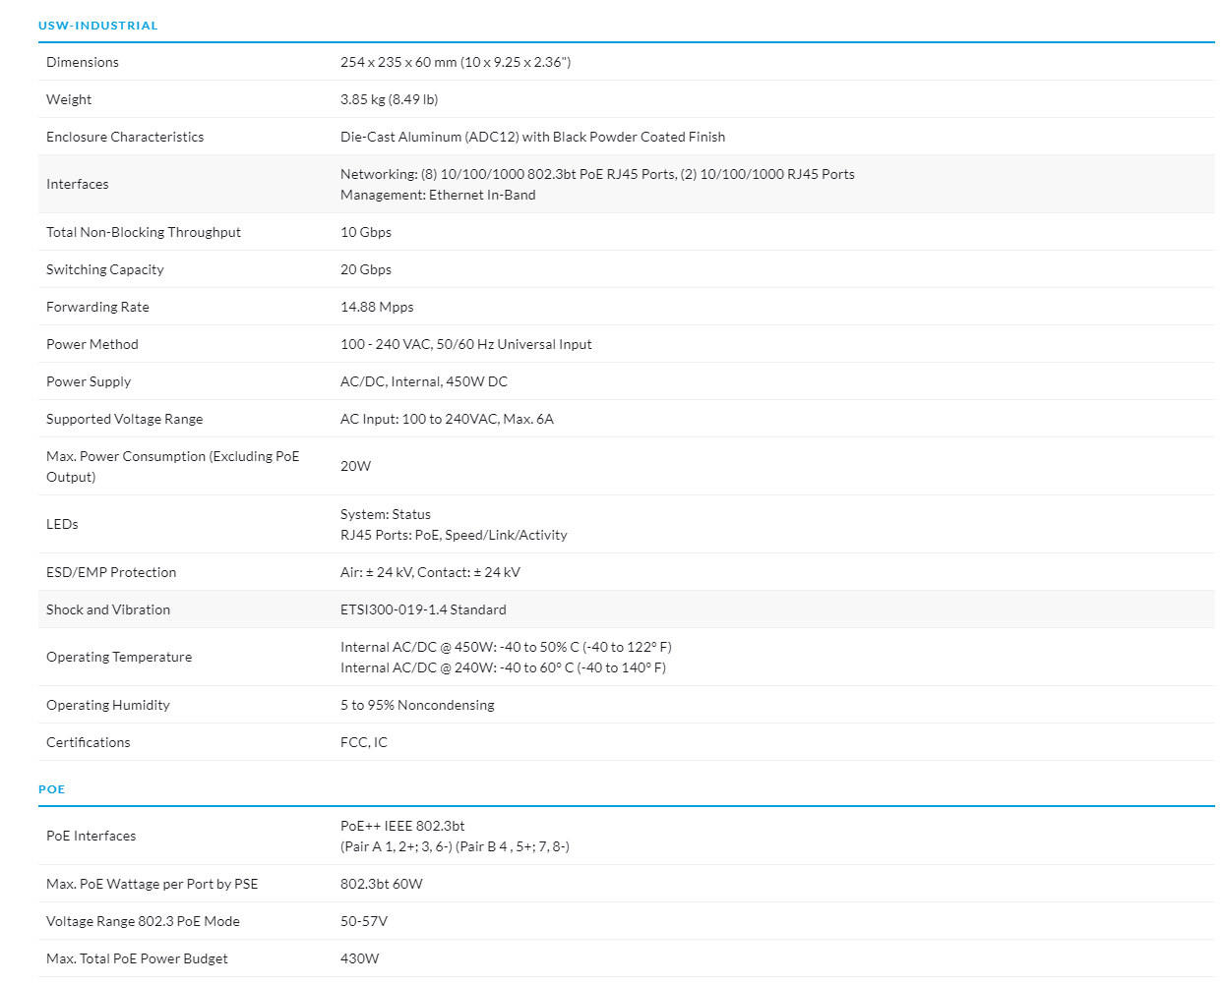This screenshot has height=985, width=1223.
Task: Click the Management: Ethernet In-Band text
Action: 438,195
